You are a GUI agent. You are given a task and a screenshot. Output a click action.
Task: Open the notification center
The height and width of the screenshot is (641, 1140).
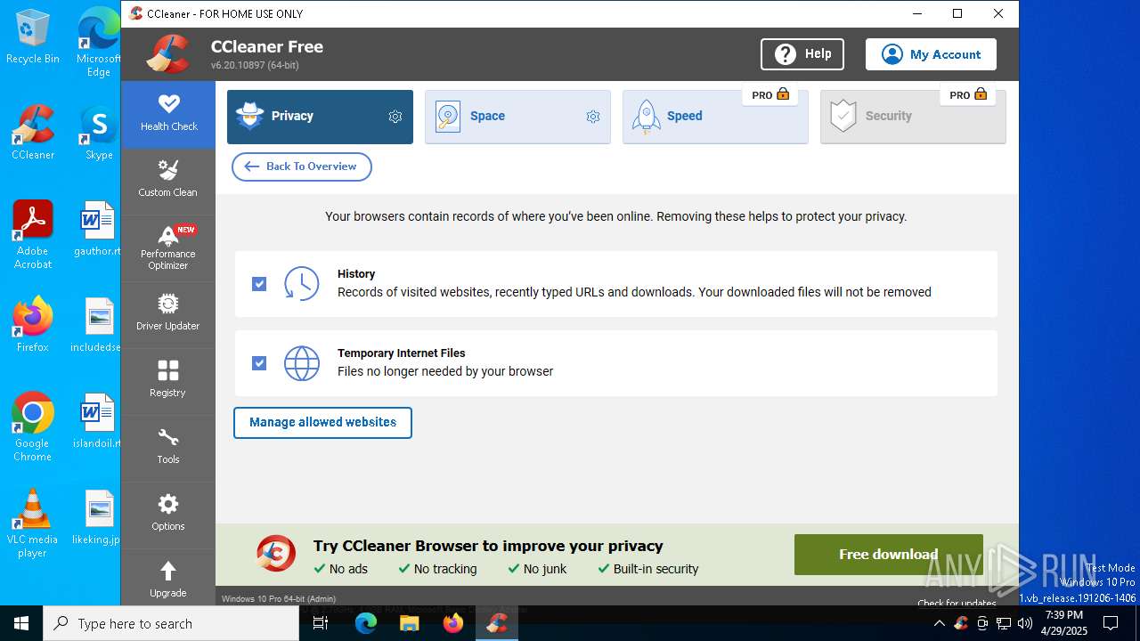coord(1111,623)
